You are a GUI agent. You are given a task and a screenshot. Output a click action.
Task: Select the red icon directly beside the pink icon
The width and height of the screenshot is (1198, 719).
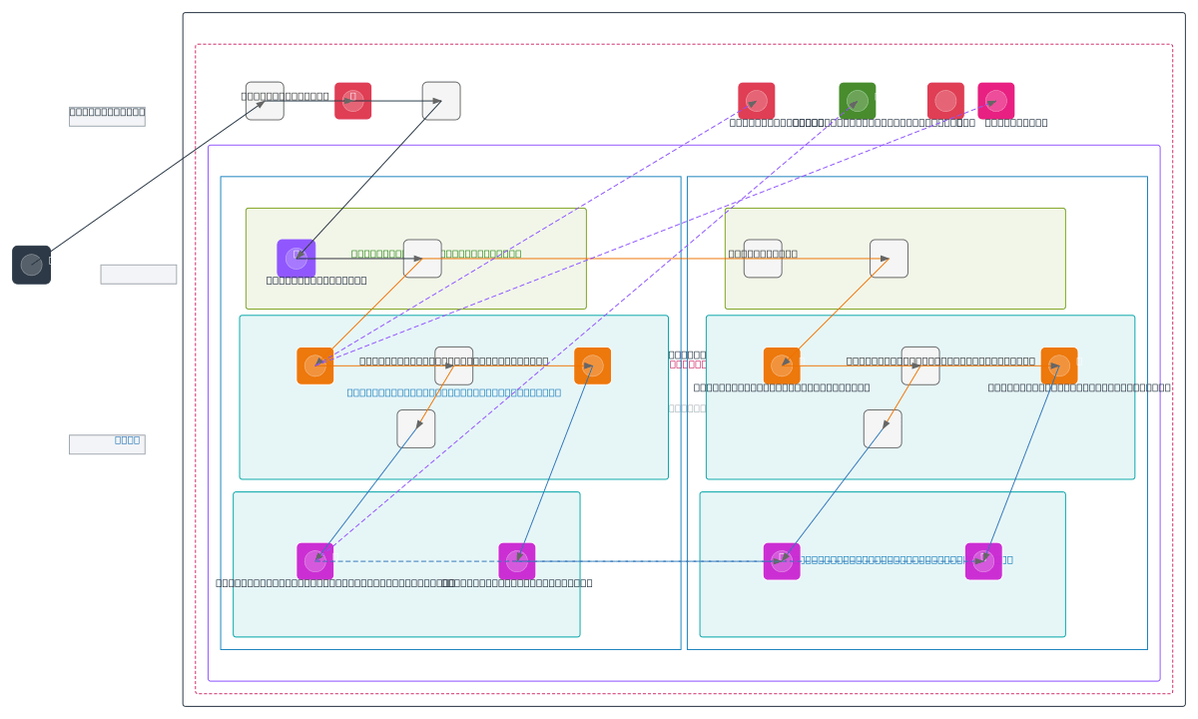[x=945, y=101]
